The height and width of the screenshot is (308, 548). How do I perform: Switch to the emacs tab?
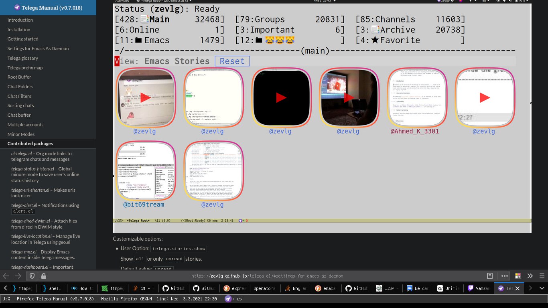pyautogui.click(x=326, y=288)
